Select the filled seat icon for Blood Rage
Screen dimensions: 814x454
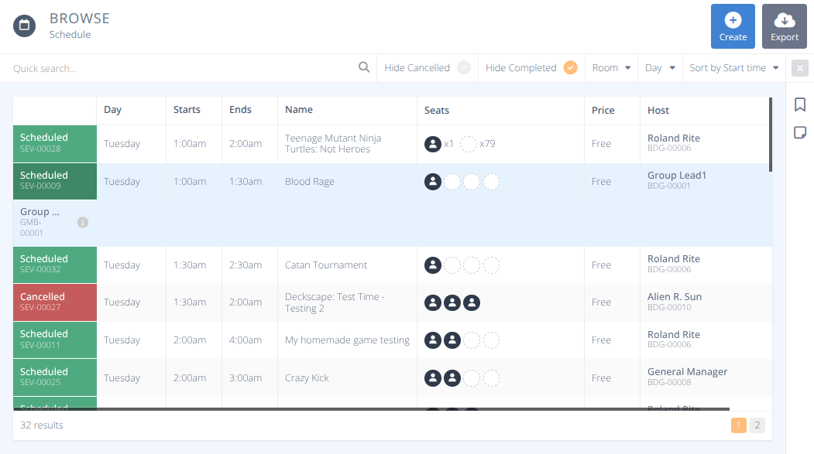pos(432,181)
